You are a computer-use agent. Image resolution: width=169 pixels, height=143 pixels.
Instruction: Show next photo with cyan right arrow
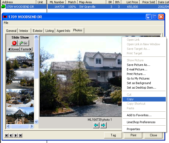[x=103, y=125]
